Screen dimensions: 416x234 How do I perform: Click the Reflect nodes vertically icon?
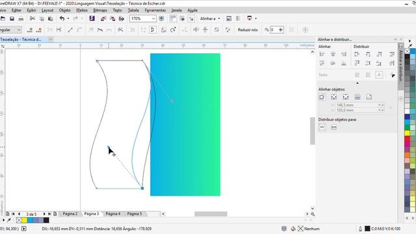point(205,30)
